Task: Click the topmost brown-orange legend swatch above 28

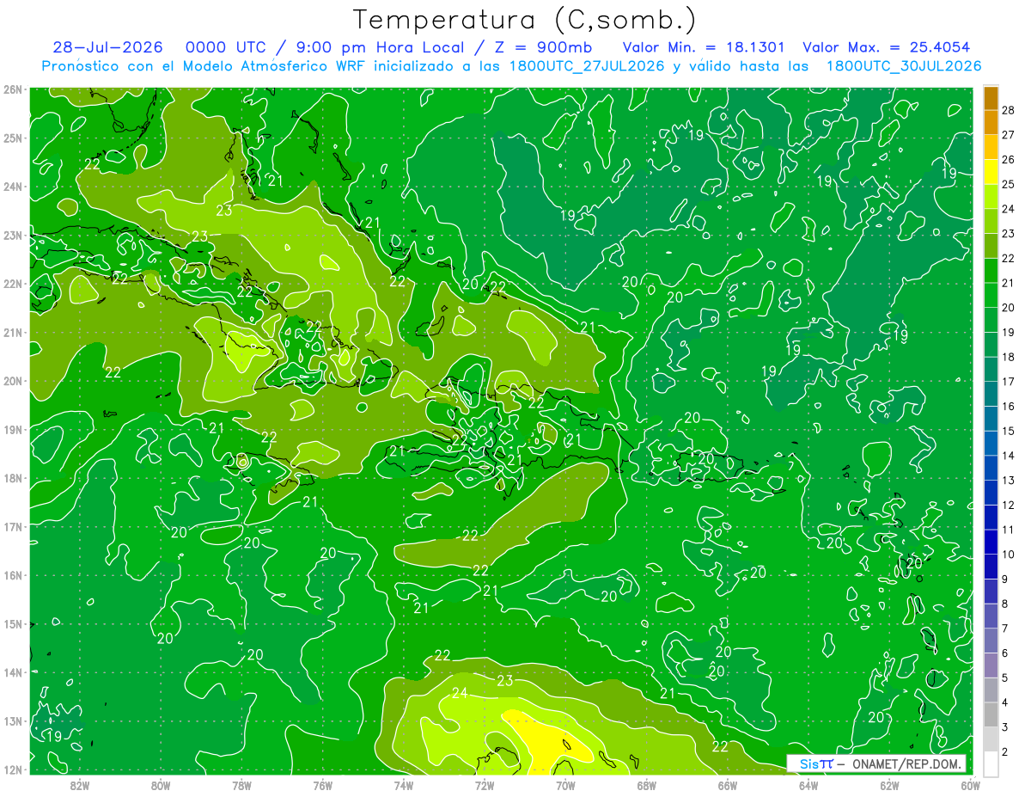Action: pos(991,98)
